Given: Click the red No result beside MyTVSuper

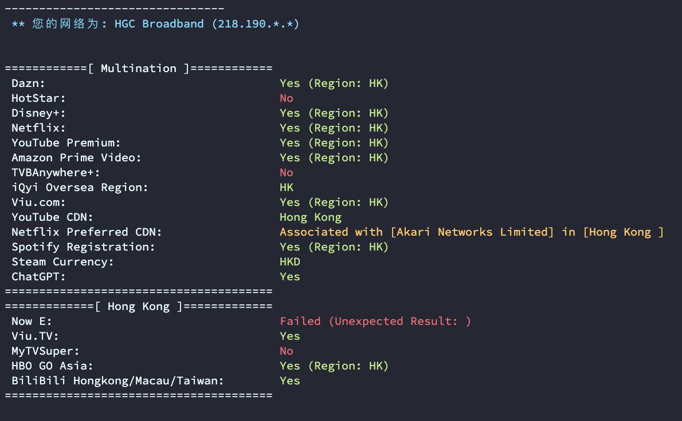Looking at the screenshot, I should tap(286, 351).
